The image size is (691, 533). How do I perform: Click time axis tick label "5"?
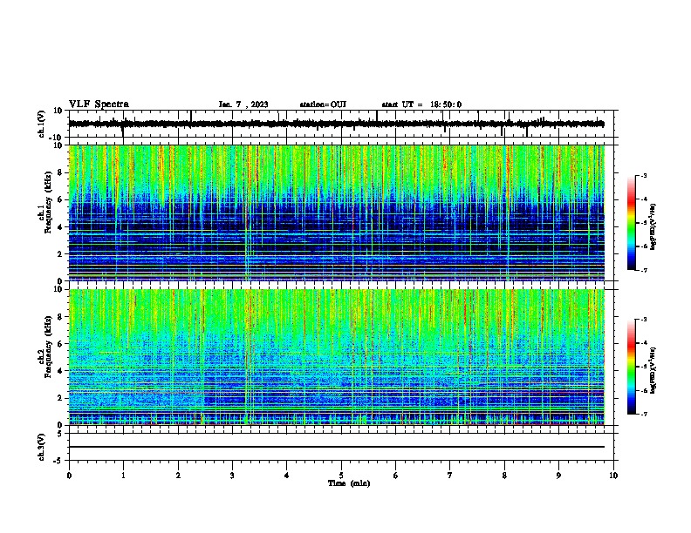click(x=341, y=476)
